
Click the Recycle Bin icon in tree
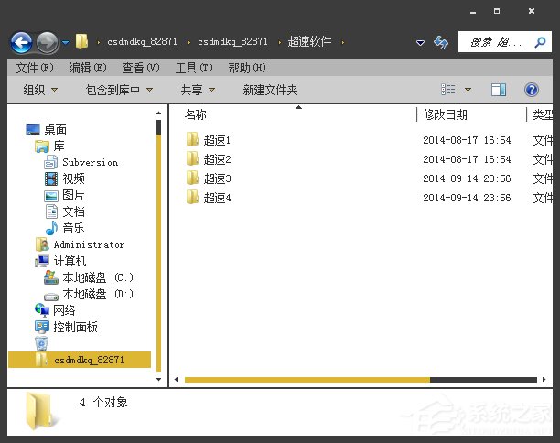pos(42,343)
